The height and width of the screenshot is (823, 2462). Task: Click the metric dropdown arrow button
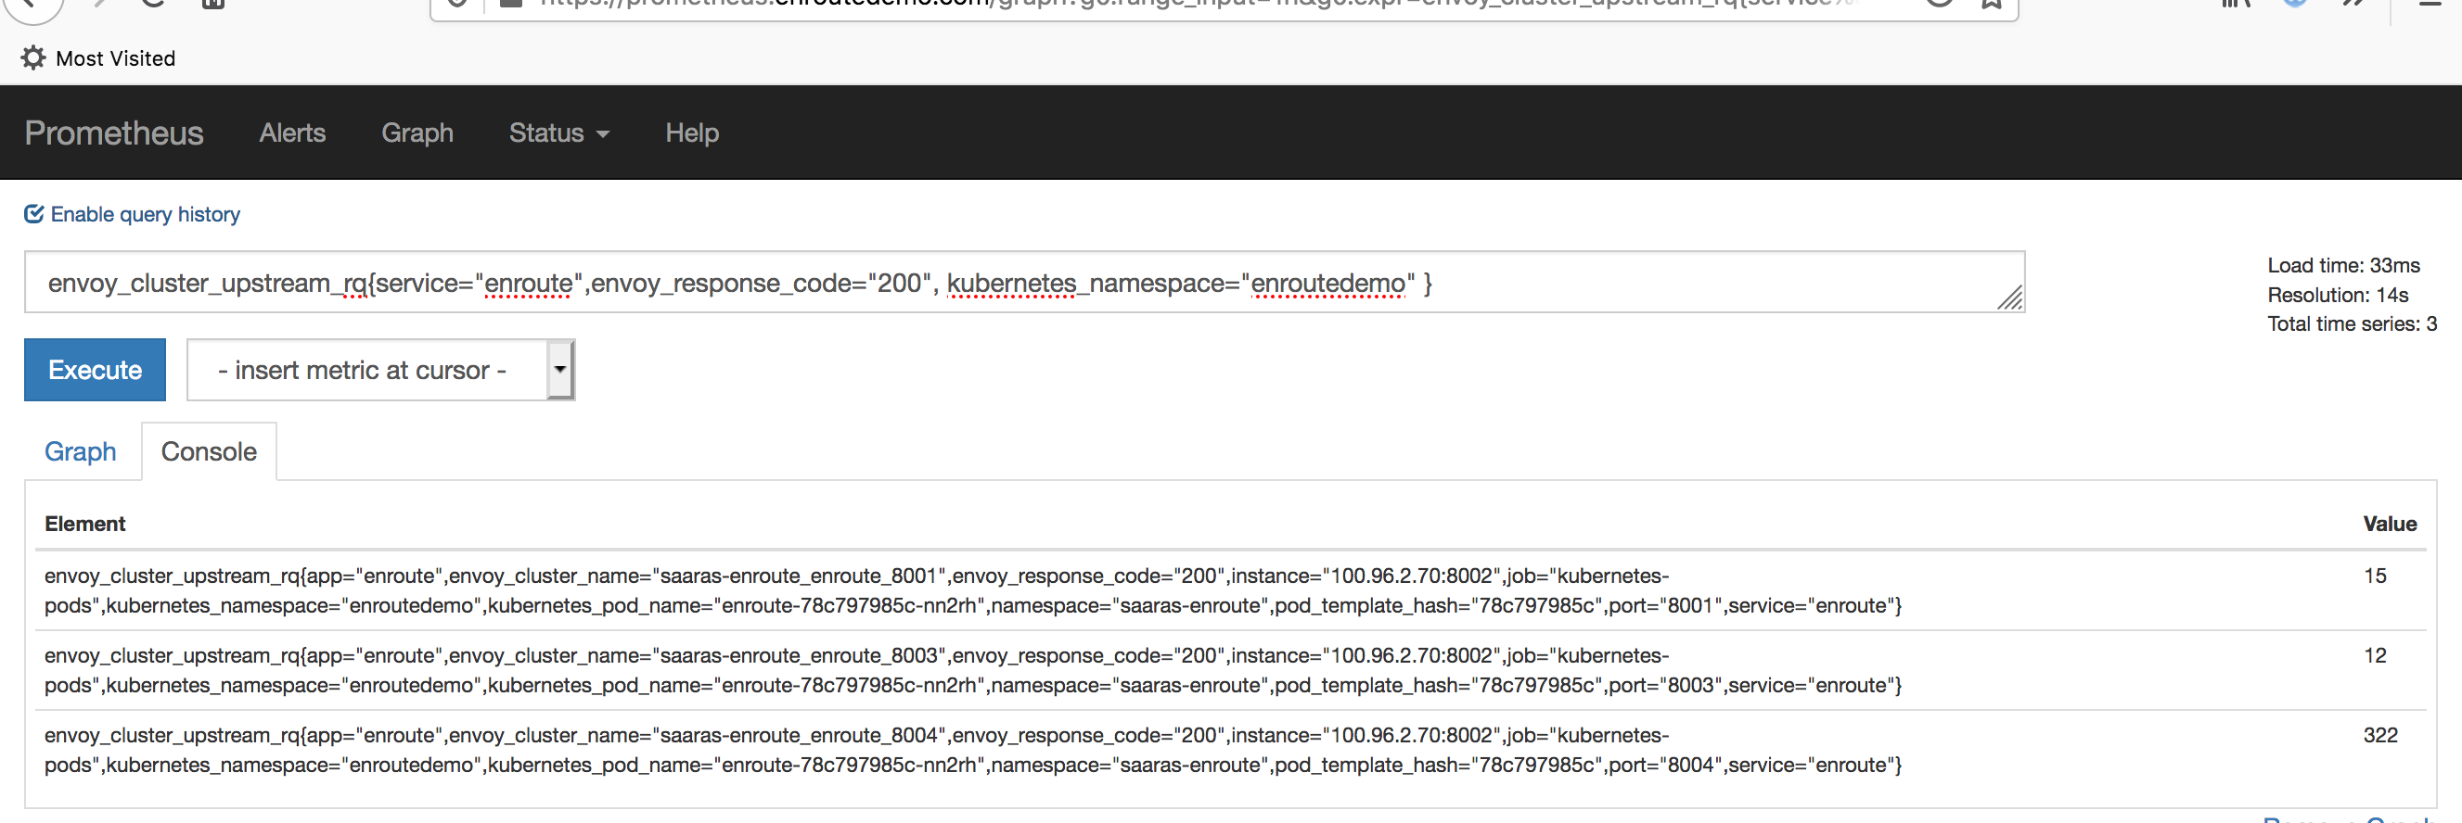click(560, 370)
